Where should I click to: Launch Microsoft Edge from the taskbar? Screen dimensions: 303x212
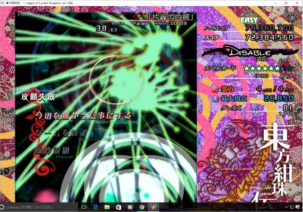[x=96, y=207]
